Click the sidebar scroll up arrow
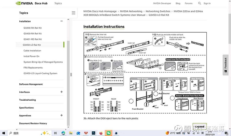Viewport: 231px width, 136px height. click(68, 19)
